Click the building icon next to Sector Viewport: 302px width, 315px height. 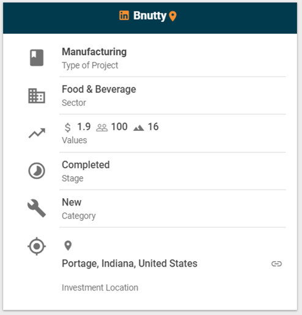(x=37, y=95)
